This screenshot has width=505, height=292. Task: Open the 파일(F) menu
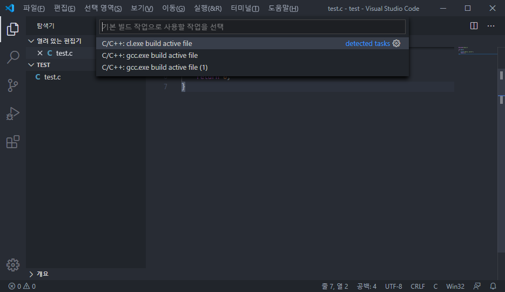click(34, 8)
